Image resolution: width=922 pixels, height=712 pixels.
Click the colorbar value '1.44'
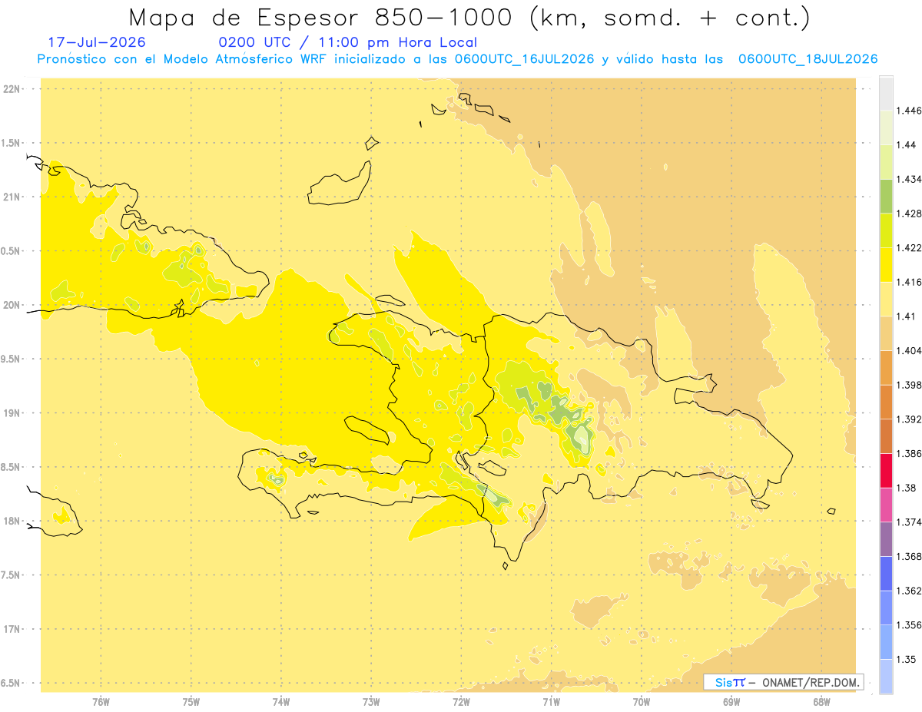[x=906, y=145]
